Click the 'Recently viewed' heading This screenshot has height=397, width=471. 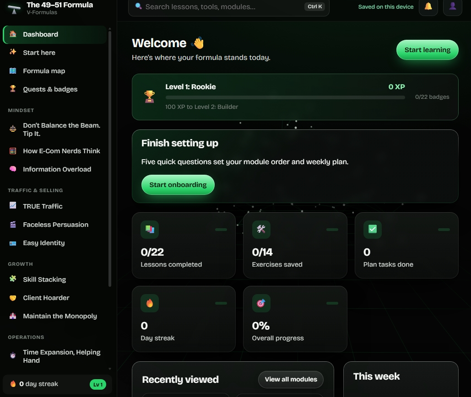click(x=180, y=380)
